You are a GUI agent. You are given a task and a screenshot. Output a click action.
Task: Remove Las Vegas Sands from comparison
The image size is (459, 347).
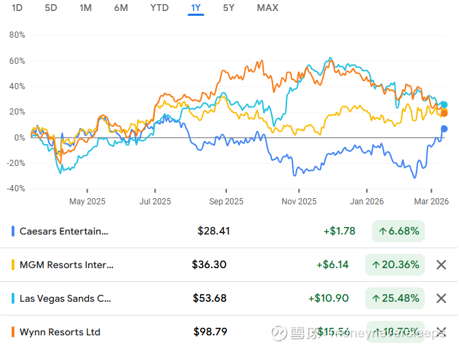441,298
